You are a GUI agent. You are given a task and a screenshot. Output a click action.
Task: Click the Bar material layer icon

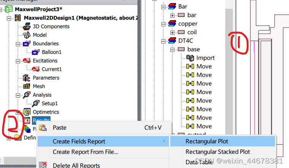coord(172,6)
